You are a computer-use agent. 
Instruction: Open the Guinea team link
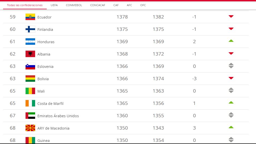click(x=43, y=141)
